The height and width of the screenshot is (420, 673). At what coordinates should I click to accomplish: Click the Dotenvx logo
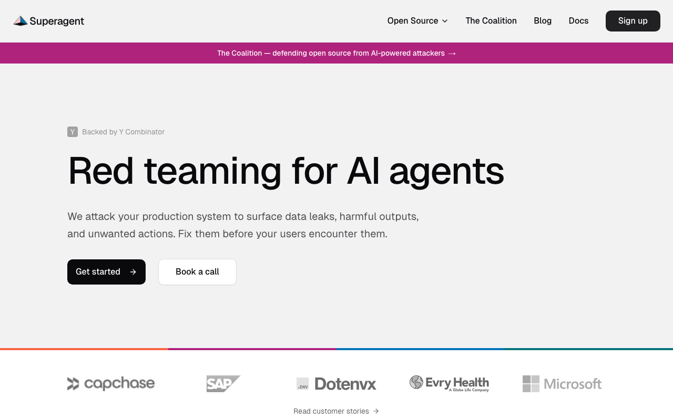pyautogui.click(x=336, y=384)
